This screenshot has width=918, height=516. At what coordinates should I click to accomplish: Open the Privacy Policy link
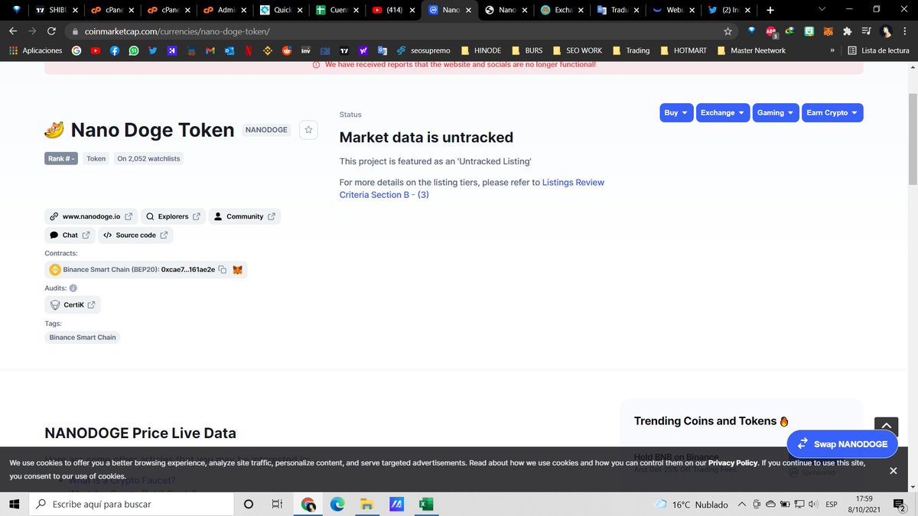coord(733,463)
